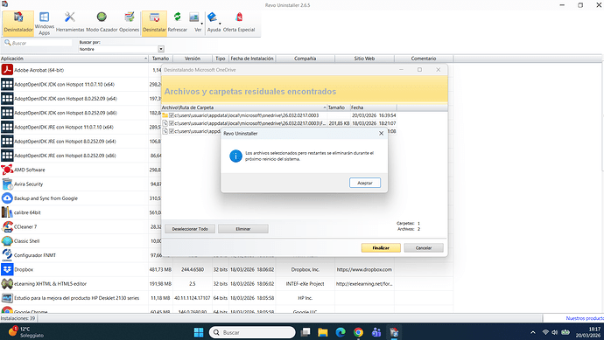Click the Fecha column header in residuals list
Image resolution: width=604 pixels, height=340 pixels.
point(373,108)
